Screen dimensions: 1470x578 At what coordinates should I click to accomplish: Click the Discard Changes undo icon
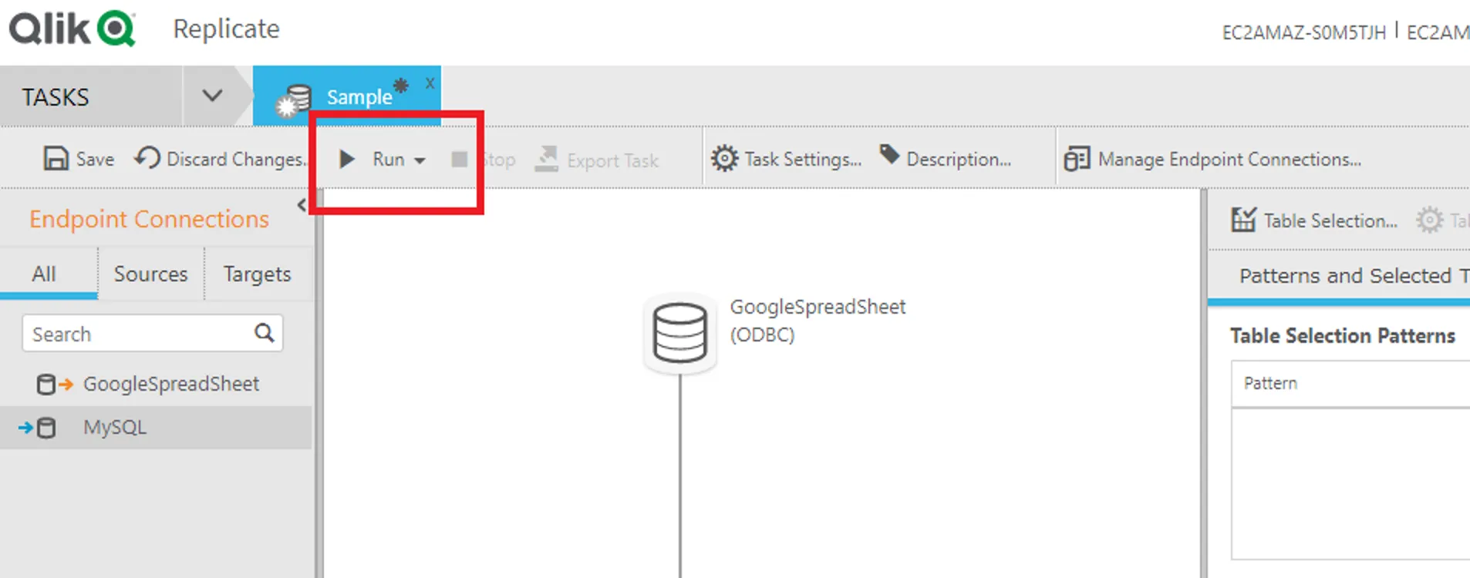coord(147,158)
